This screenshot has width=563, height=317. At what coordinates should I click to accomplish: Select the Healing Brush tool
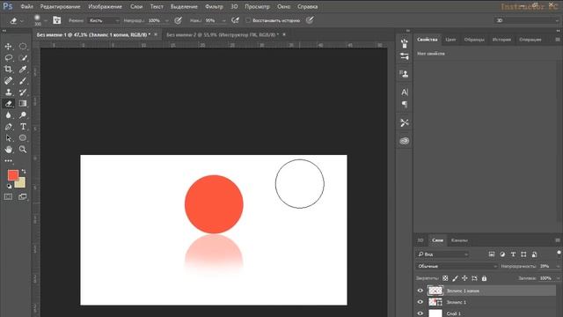tap(8, 81)
